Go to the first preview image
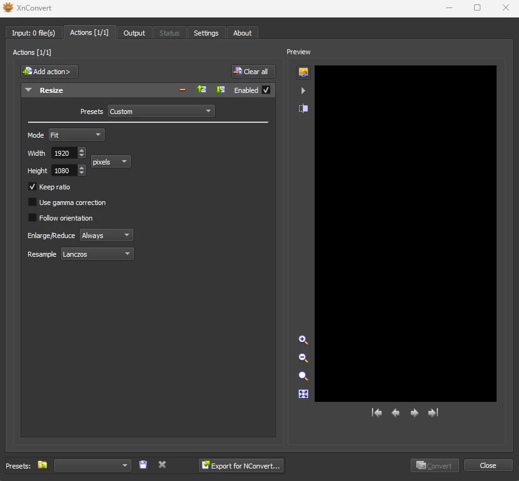Viewport: 519px width, 481px height. point(377,412)
